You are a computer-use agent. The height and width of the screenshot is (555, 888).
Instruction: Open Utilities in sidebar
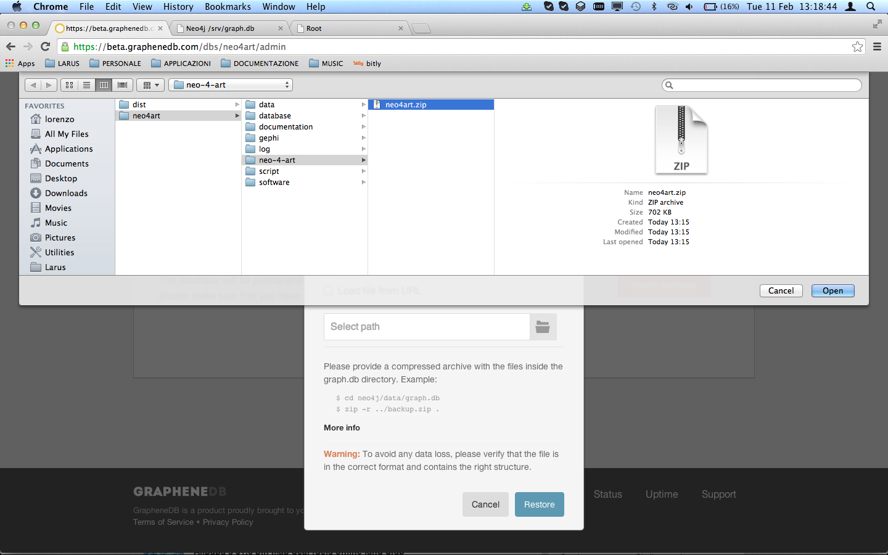(59, 252)
